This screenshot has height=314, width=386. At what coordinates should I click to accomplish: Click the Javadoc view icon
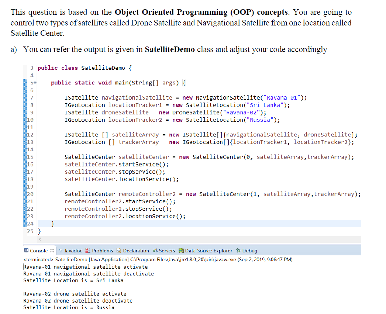click(x=61, y=251)
